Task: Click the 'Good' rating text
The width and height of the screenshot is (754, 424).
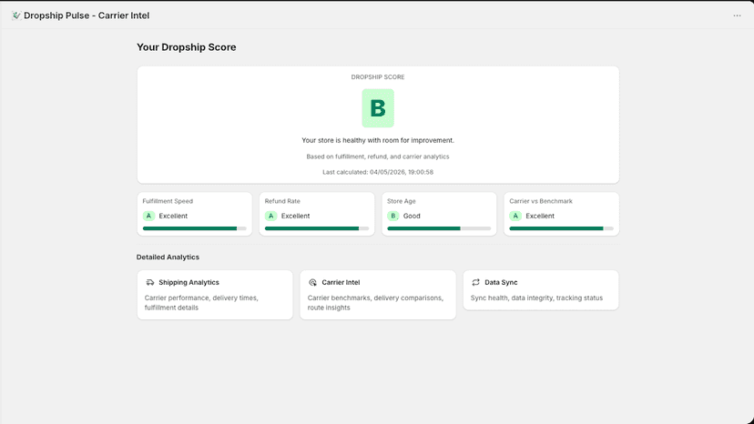Action: (x=412, y=216)
